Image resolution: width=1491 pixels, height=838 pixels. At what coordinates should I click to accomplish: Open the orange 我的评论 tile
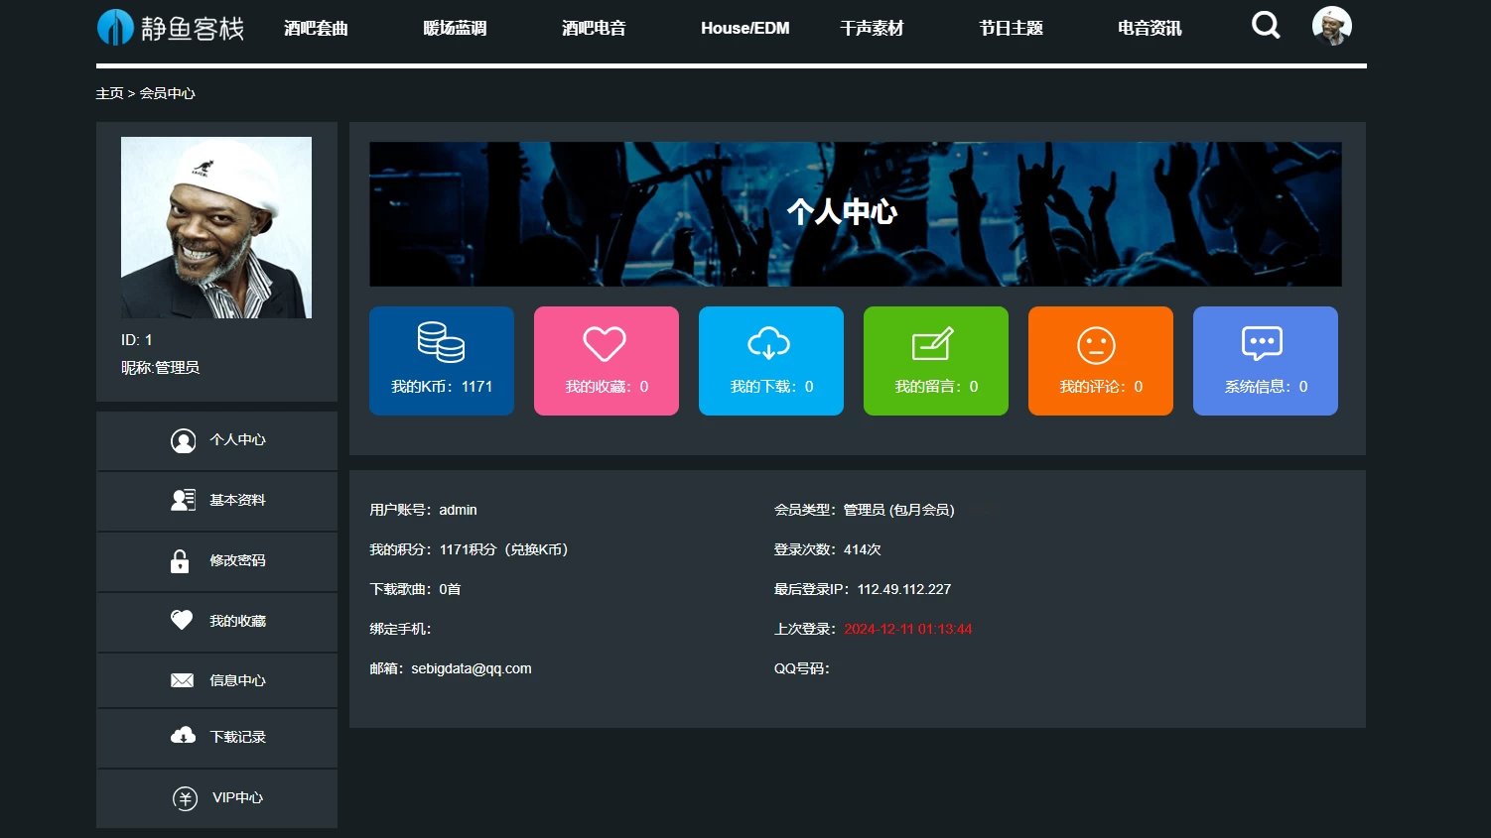pos(1101,361)
